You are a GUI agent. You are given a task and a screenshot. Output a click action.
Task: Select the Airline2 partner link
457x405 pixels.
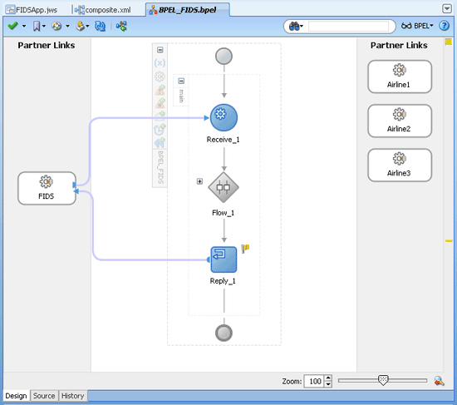tap(400, 121)
